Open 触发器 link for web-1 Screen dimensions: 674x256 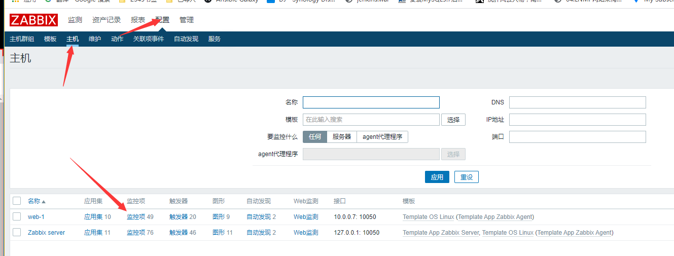pyautogui.click(x=179, y=217)
